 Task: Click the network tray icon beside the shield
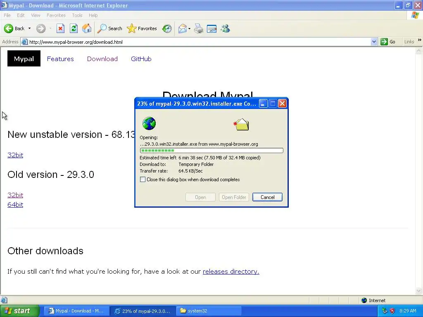385,311
